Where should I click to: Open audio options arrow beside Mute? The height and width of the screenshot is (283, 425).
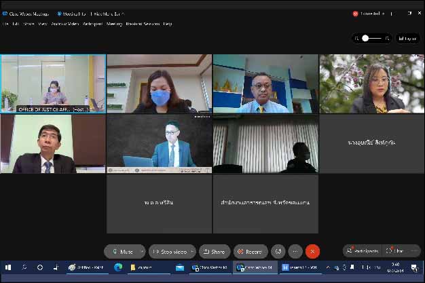(x=141, y=251)
